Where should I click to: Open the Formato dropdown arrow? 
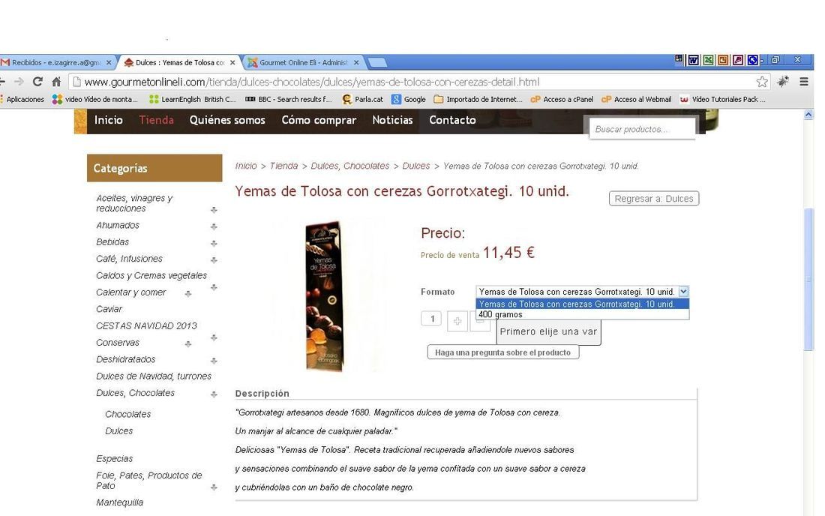(683, 292)
